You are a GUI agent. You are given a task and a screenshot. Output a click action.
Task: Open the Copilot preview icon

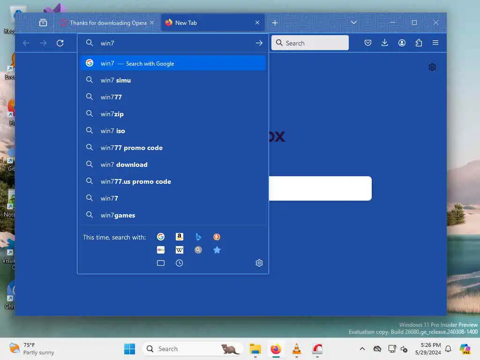click(x=465, y=349)
